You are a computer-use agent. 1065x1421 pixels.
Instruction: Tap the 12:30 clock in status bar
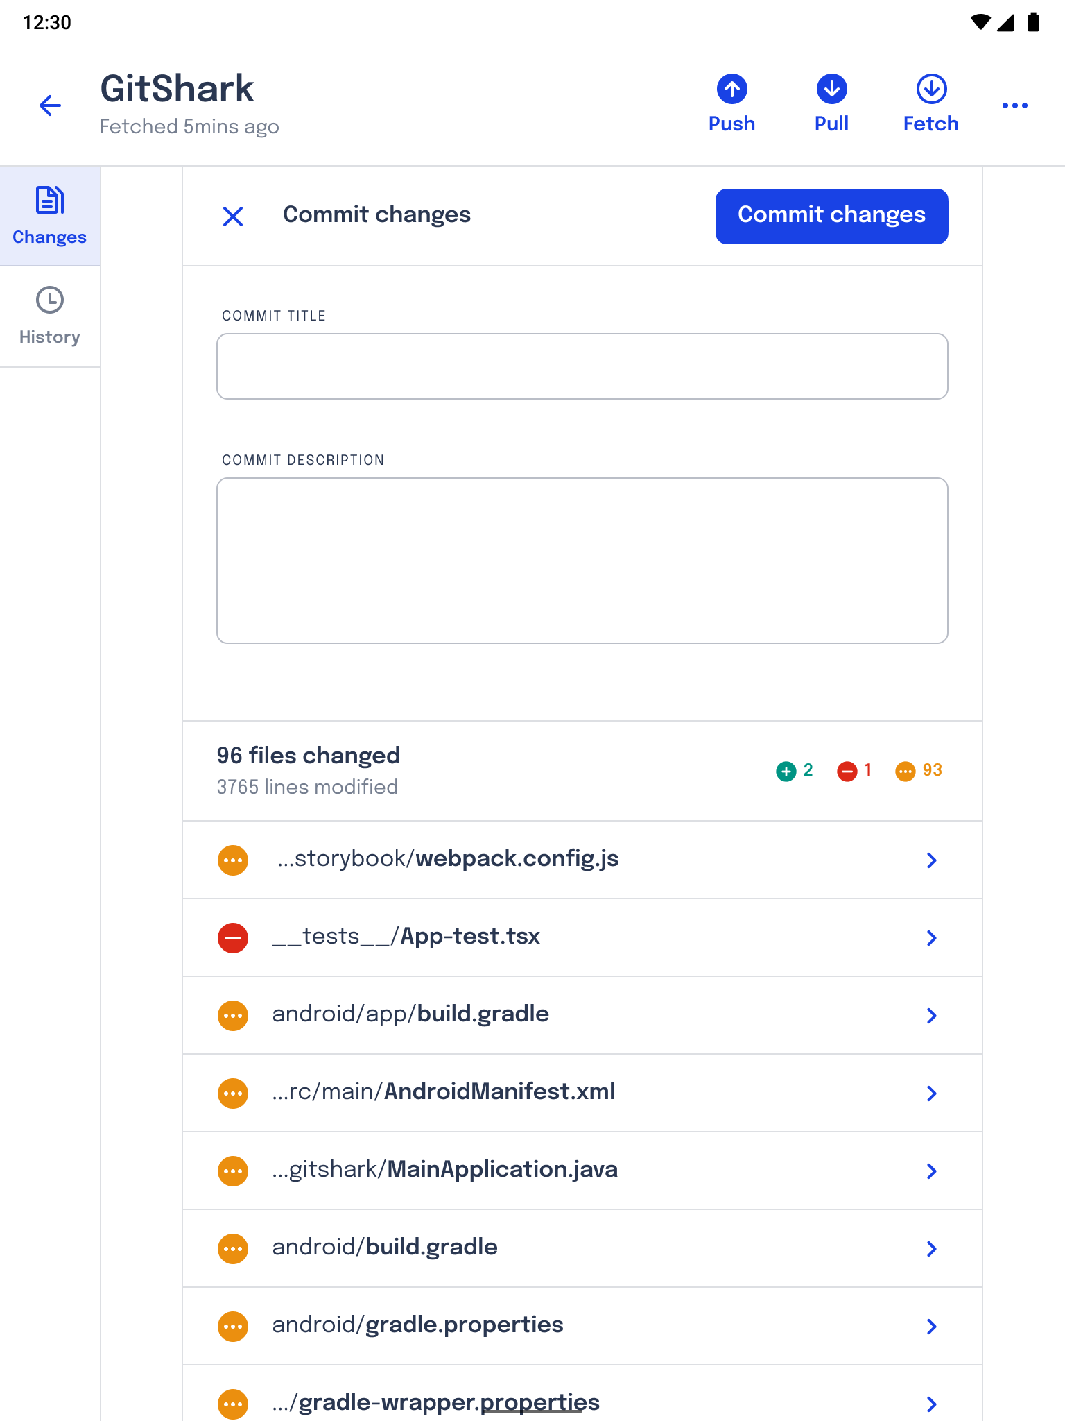coord(46,22)
